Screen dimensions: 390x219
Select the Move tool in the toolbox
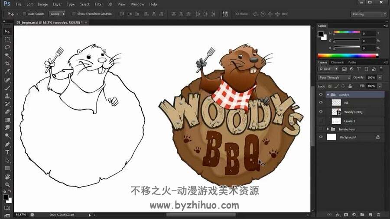pyautogui.click(x=7, y=32)
